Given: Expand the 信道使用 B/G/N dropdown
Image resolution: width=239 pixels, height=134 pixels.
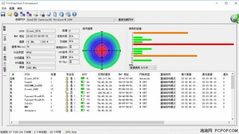Looking at the screenshot, I should (155, 68).
